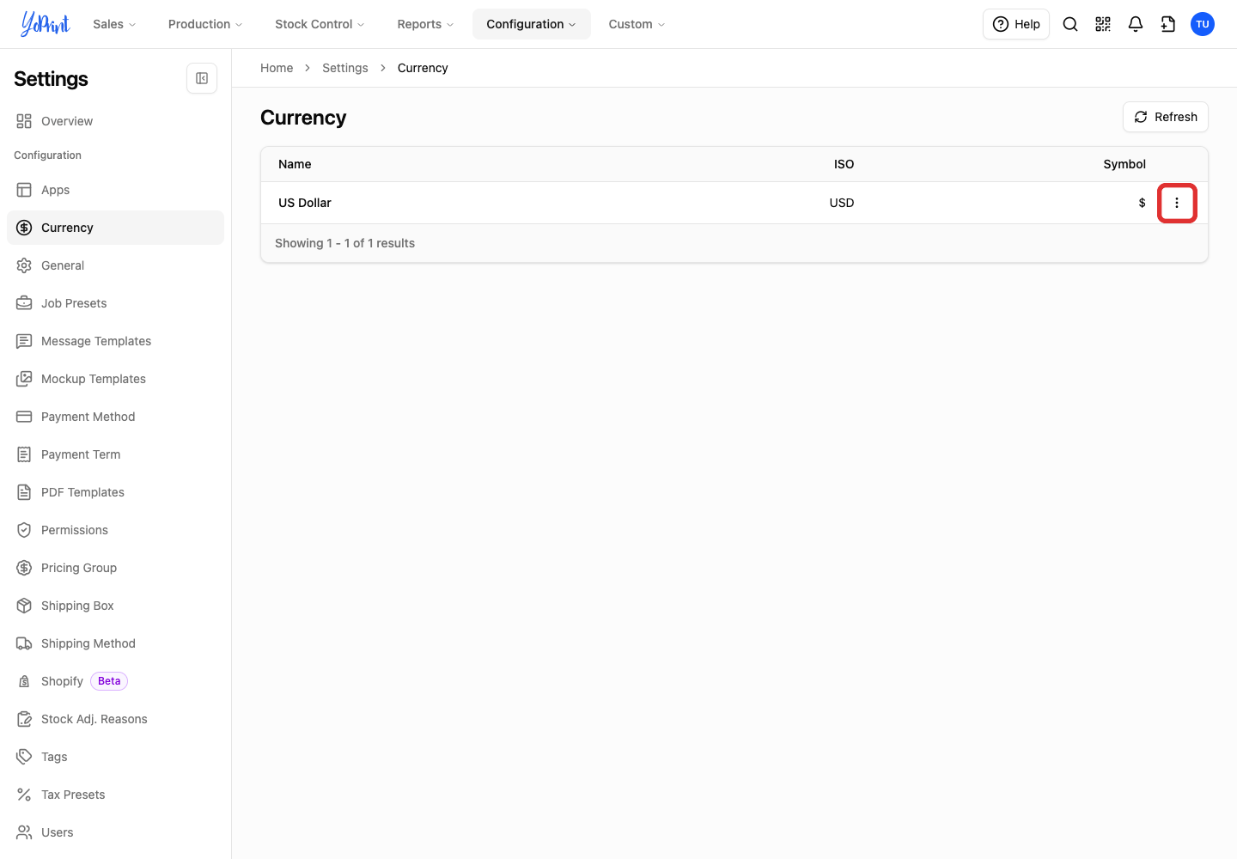Click the Mockup Templates icon
This screenshot has height=859, width=1237.
[x=24, y=379]
